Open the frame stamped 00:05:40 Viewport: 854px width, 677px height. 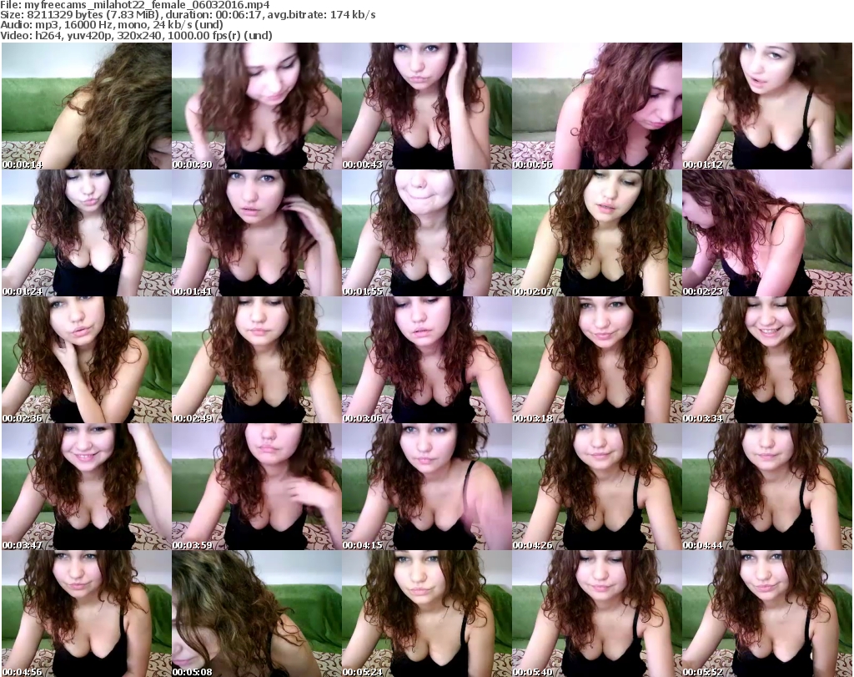[x=597, y=614]
